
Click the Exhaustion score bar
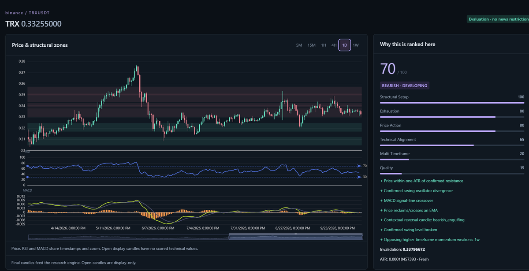pos(452,117)
